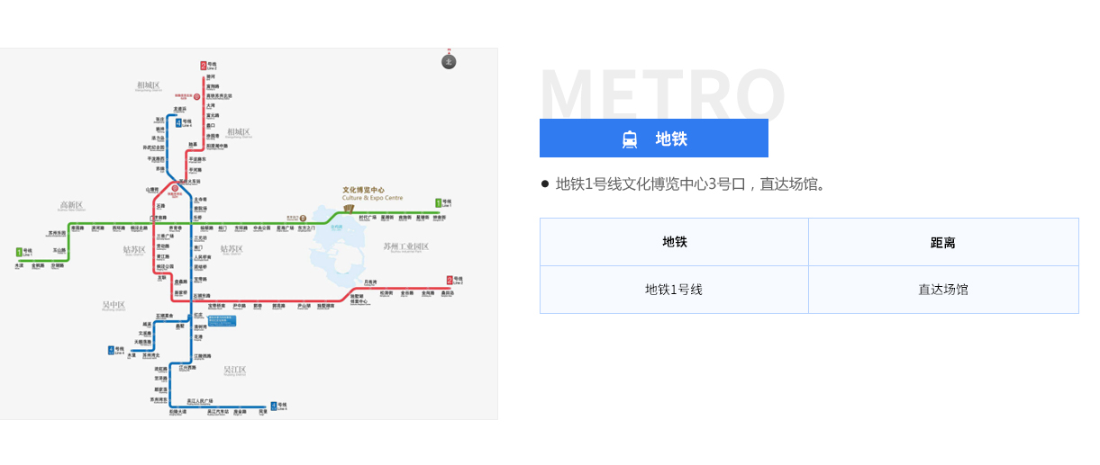Click the blue Line 4 badge beside 同里 station

pyautogui.click(x=274, y=406)
